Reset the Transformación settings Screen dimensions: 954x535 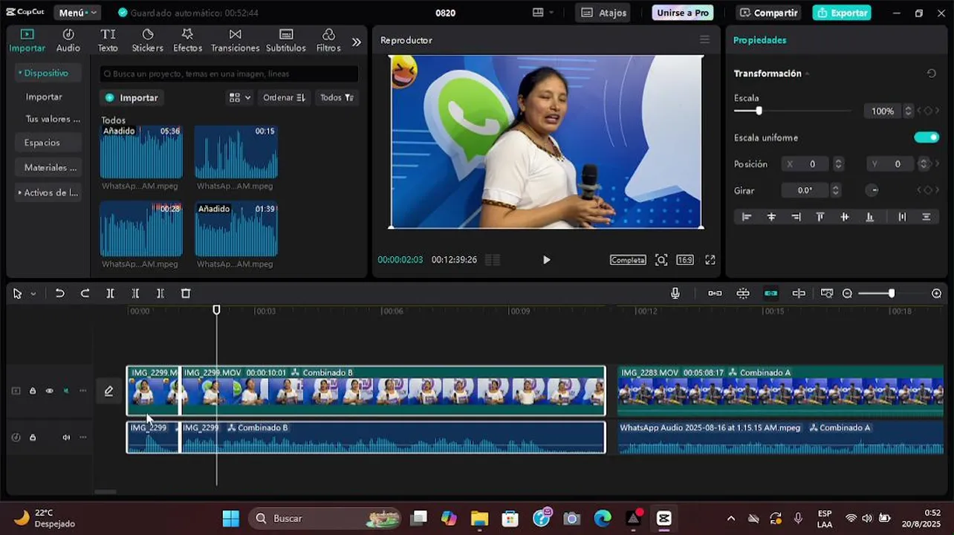pos(932,74)
